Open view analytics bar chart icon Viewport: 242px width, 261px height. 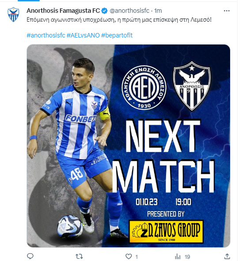coord(178,257)
